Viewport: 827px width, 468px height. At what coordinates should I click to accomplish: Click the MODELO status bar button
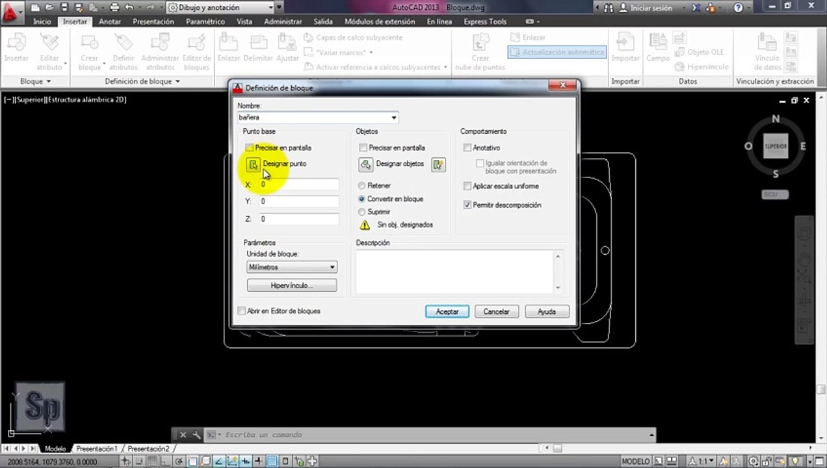pos(636,461)
